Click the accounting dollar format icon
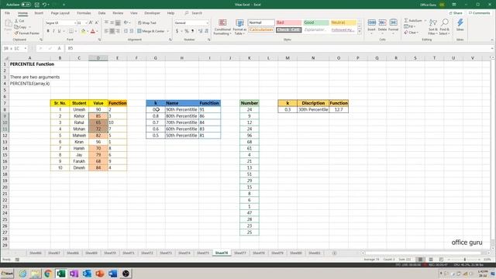This screenshot has height=279, width=496. pos(177,31)
